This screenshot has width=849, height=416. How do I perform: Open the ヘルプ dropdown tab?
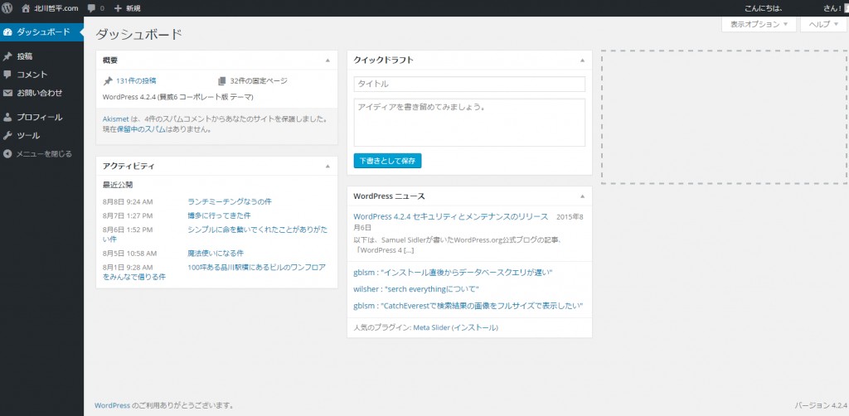823,25
